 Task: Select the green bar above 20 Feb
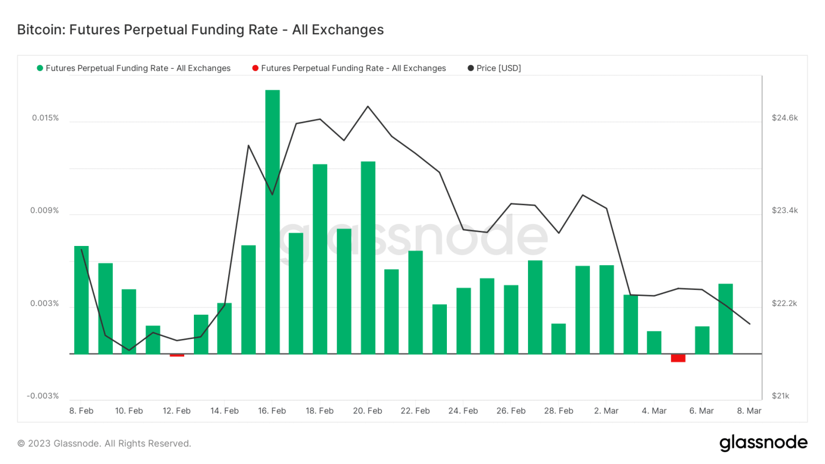point(368,257)
